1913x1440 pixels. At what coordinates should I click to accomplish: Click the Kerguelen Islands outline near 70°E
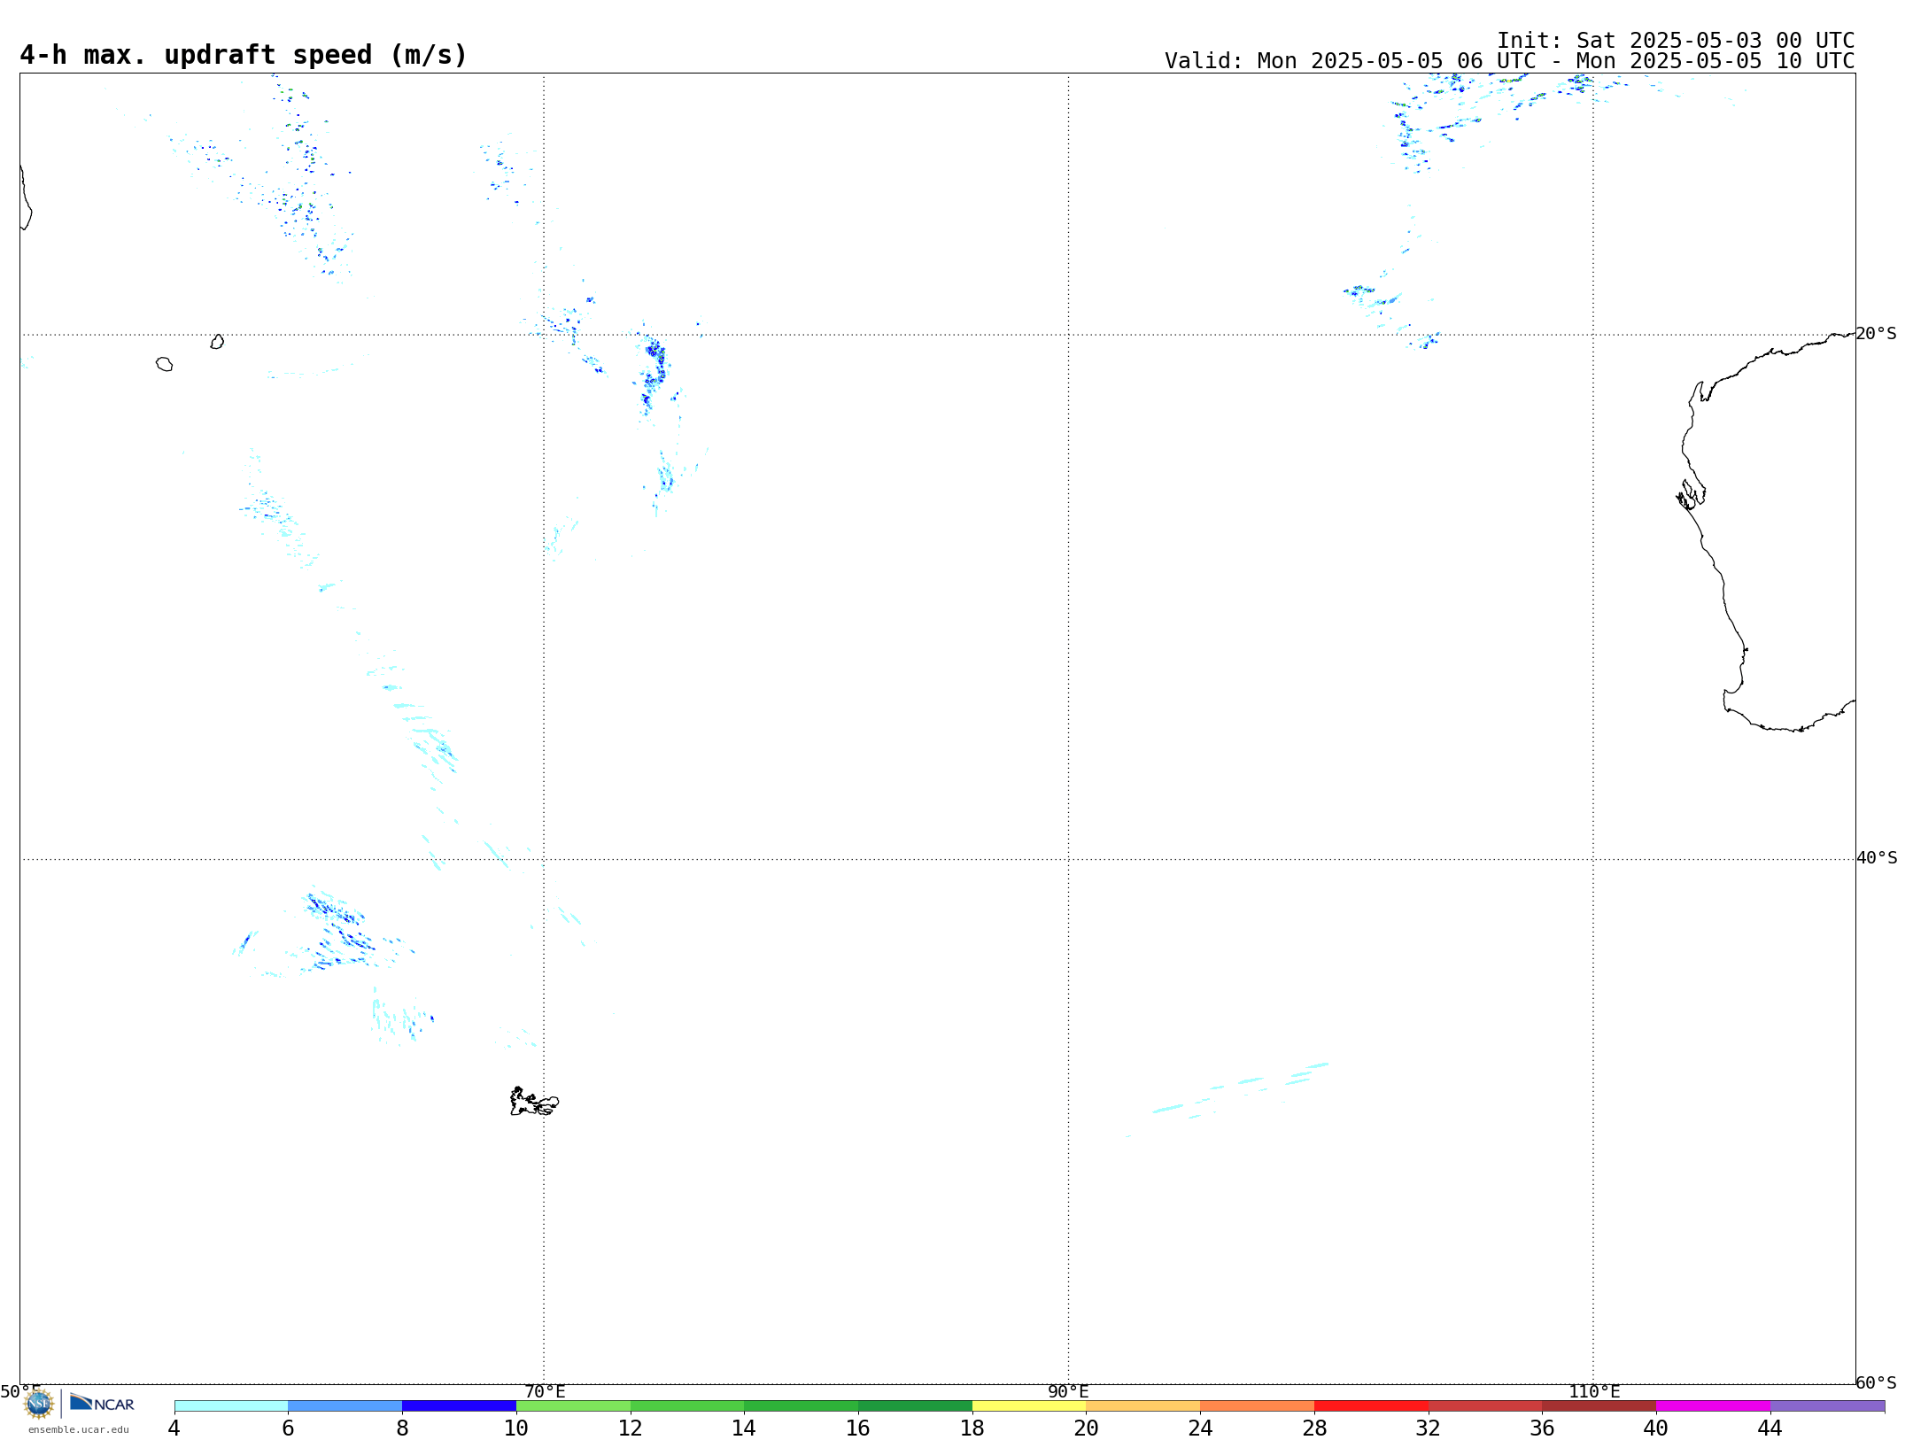[x=534, y=1103]
